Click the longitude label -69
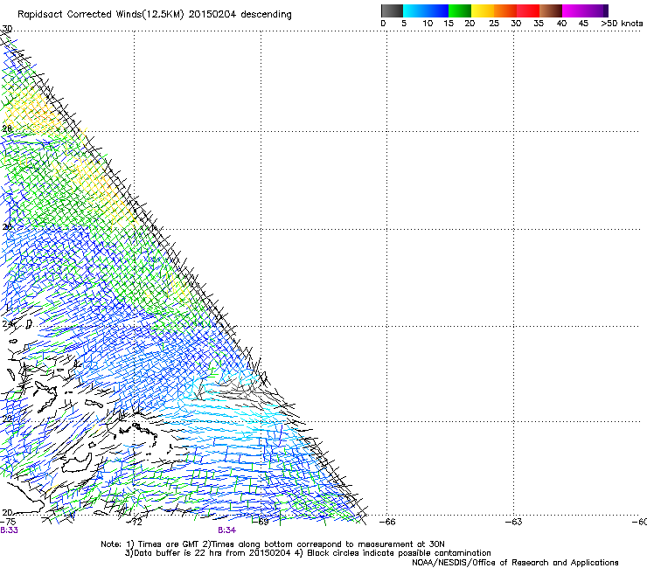Image resolution: width=647 pixels, height=568 pixels. [x=261, y=522]
